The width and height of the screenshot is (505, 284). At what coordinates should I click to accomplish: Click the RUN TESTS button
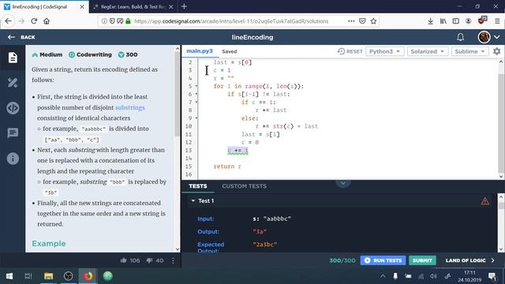point(383,260)
